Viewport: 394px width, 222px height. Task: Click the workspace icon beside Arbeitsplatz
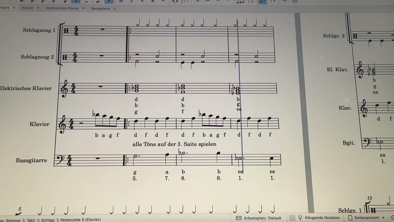239,218
